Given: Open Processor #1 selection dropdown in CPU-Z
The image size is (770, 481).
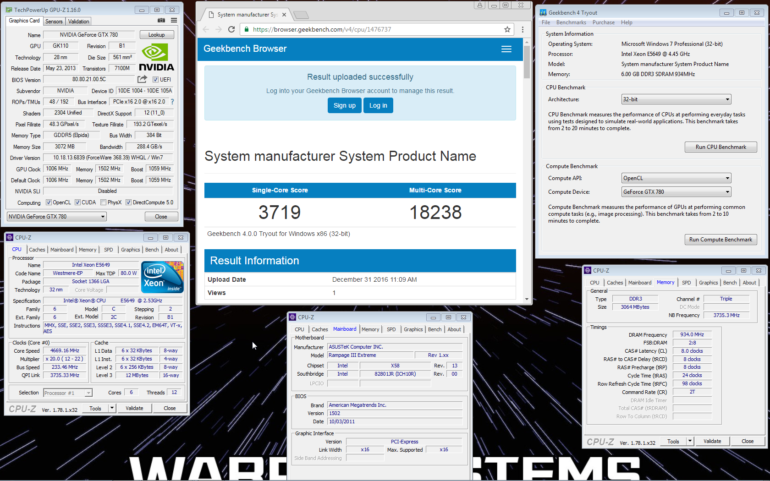Looking at the screenshot, I should [68, 393].
